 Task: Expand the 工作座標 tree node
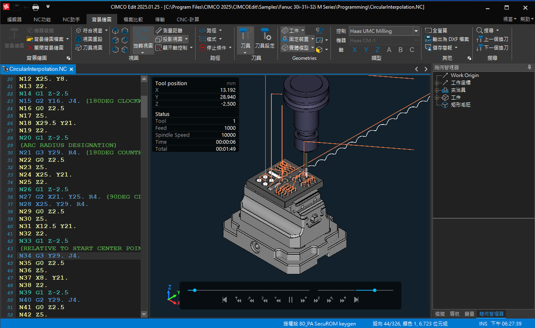[x=437, y=83]
